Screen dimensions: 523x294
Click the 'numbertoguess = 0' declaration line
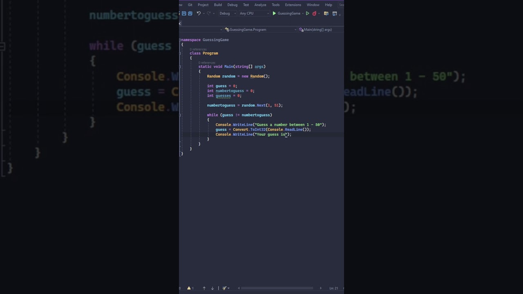click(230, 91)
